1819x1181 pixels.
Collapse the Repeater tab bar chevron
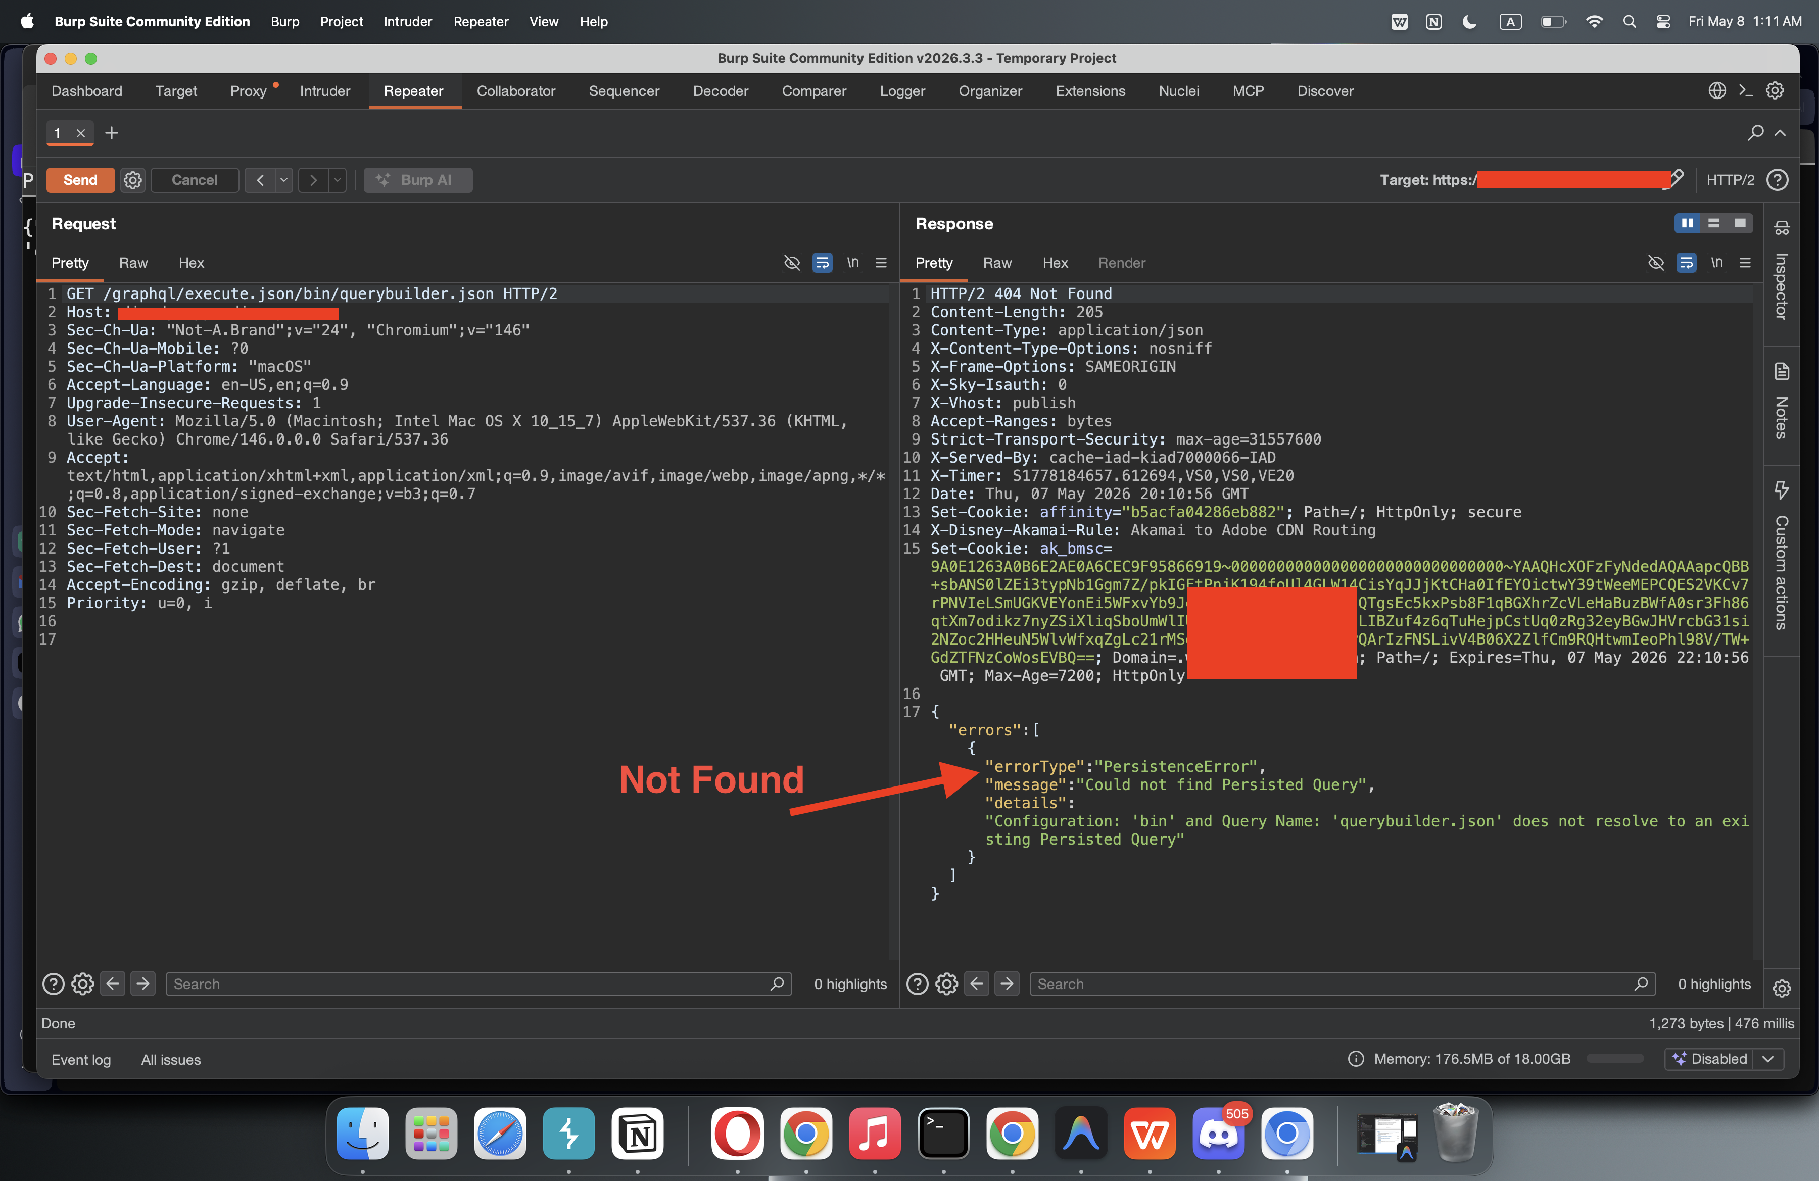pos(1780,133)
